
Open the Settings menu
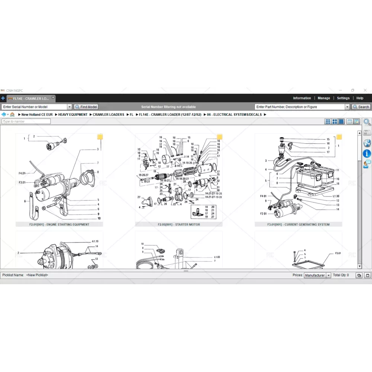point(343,98)
